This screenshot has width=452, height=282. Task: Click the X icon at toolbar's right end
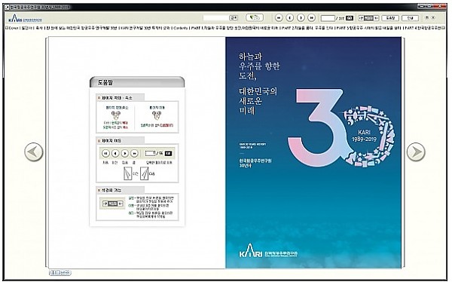tap(433, 18)
